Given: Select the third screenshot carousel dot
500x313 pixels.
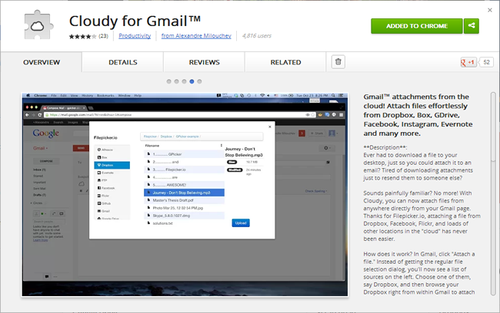Looking at the screenshot, I should [x=184, y=81].
